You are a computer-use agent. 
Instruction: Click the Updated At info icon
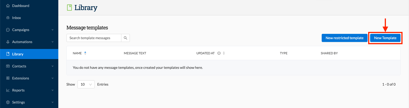pyautogui.click(x=219, y=53)
